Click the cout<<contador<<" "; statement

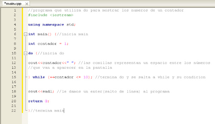tap(52, 63)
